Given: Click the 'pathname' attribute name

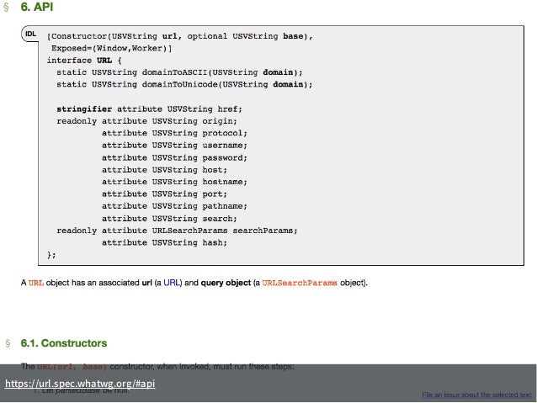Looking at the screenshot, I should [222, 206].
